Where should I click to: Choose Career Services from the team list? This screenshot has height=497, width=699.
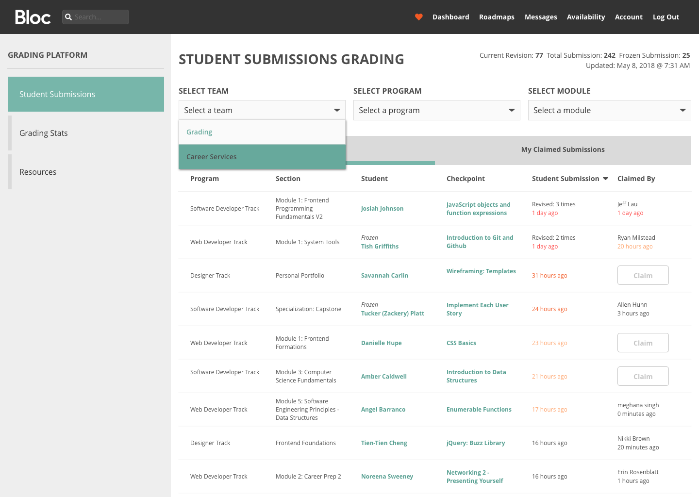pos(262,157)
